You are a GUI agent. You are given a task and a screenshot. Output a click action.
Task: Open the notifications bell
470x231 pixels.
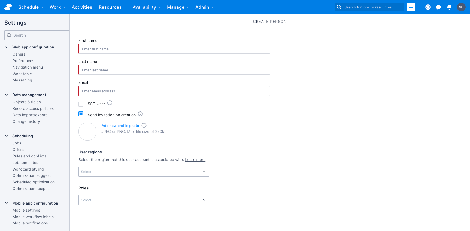(x=449, y=7)
